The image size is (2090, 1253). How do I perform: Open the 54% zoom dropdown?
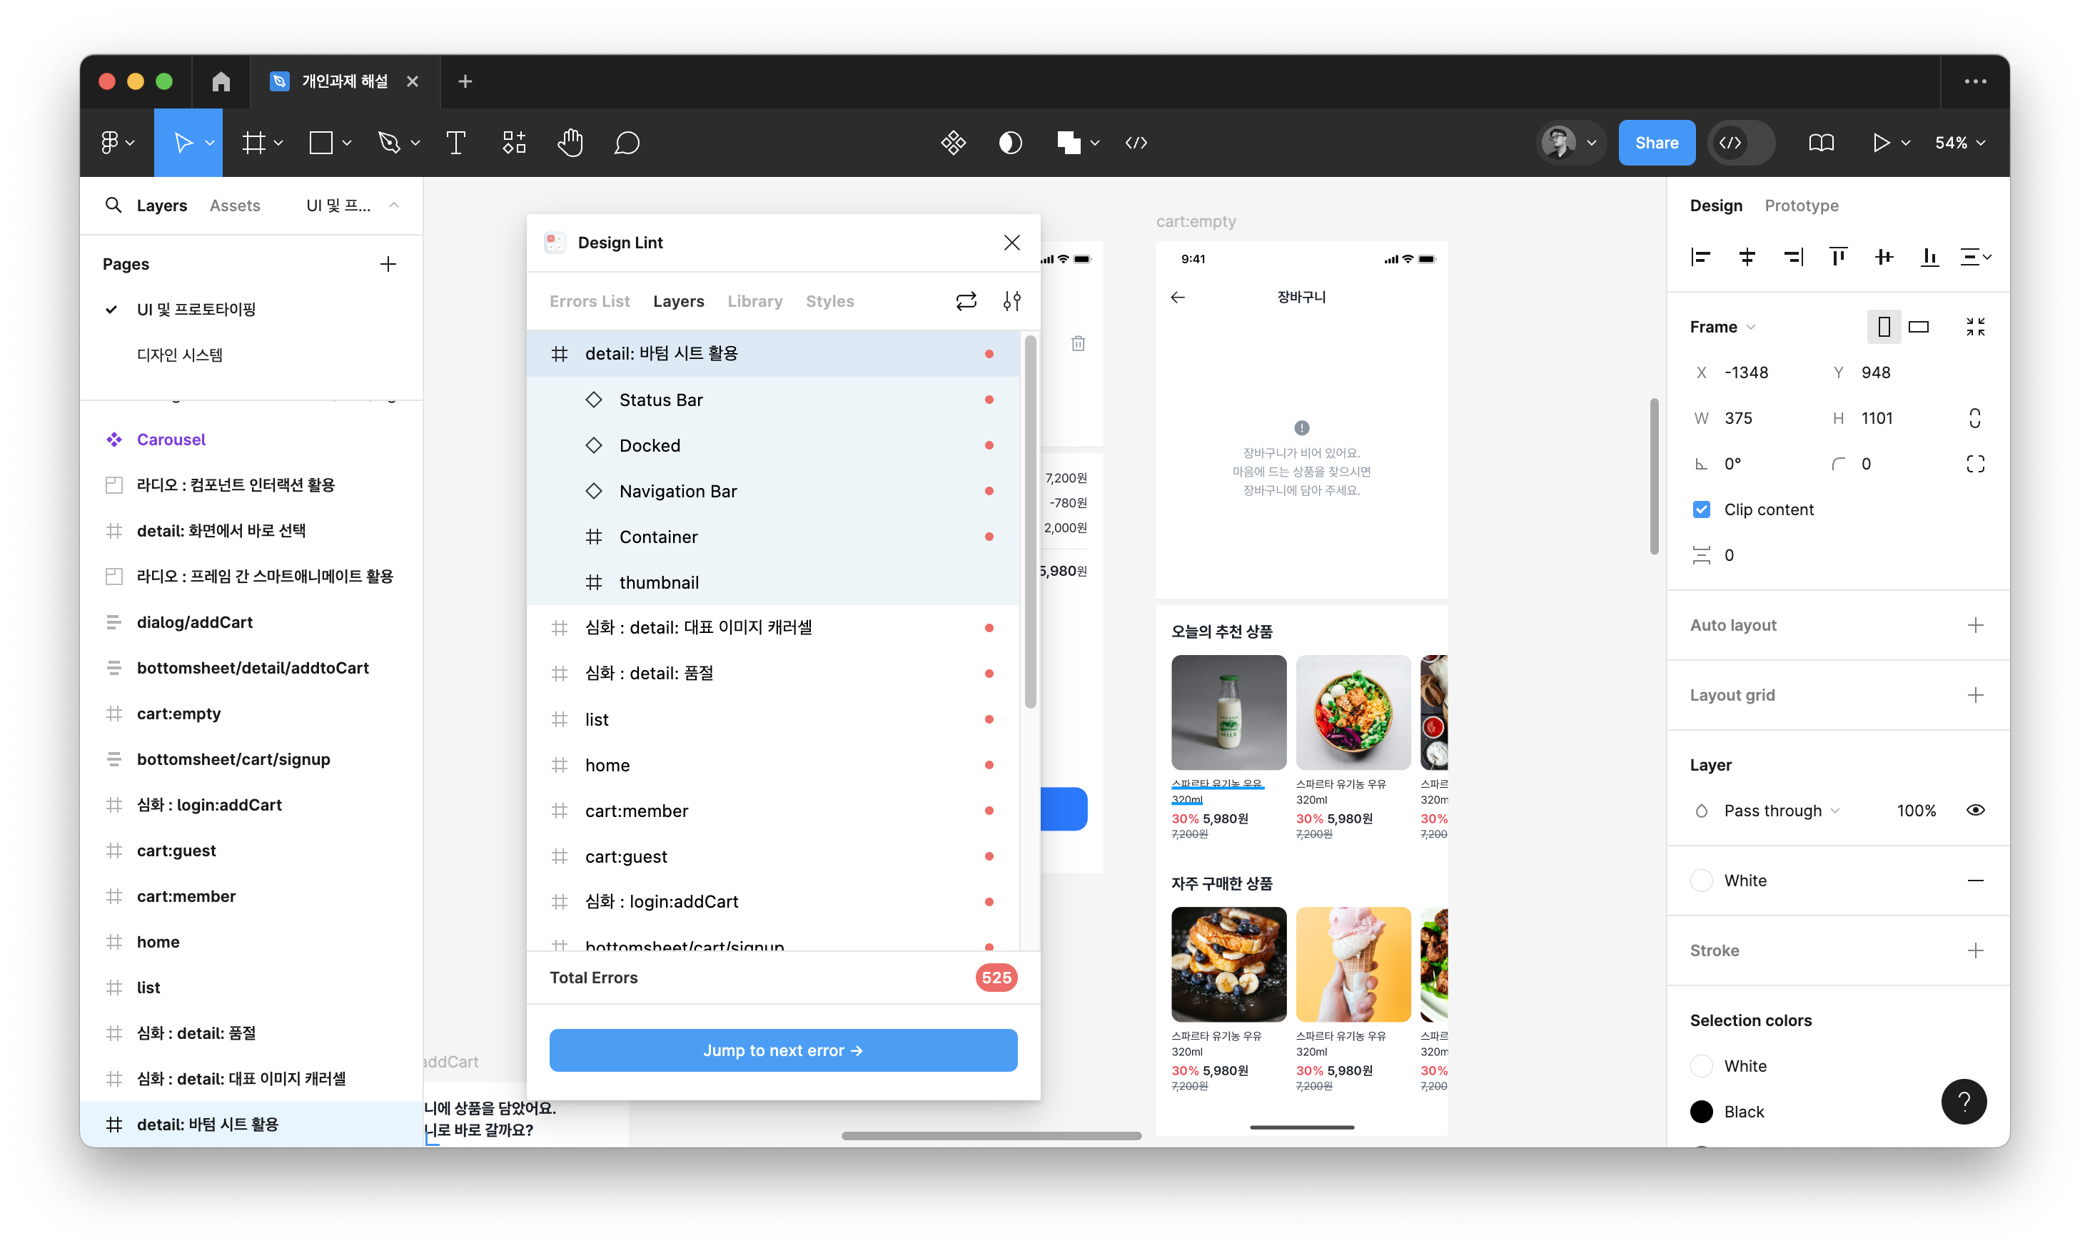1959,143
